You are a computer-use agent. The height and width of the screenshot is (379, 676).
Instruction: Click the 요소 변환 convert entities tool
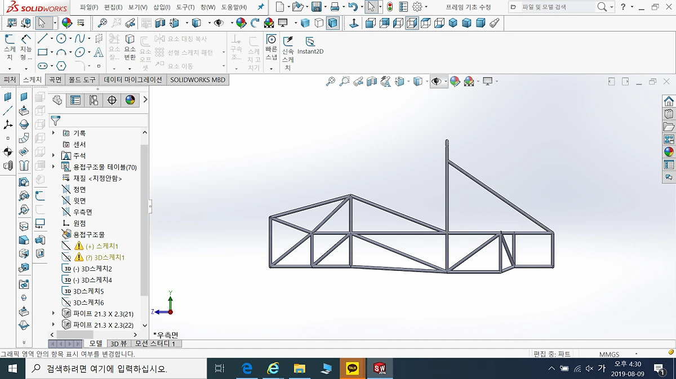pos(130,46)
